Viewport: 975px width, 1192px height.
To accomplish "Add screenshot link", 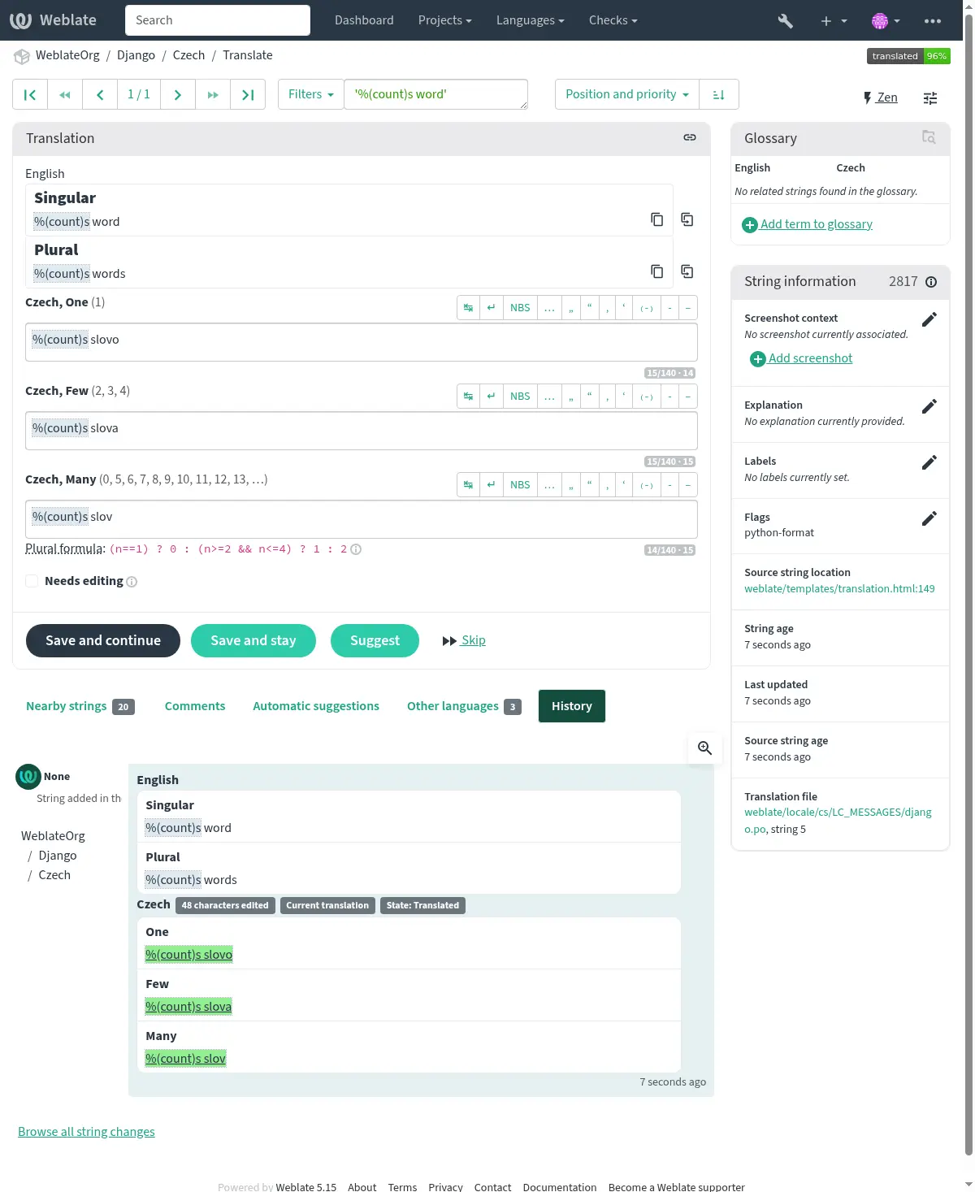I will click(802, 358).
